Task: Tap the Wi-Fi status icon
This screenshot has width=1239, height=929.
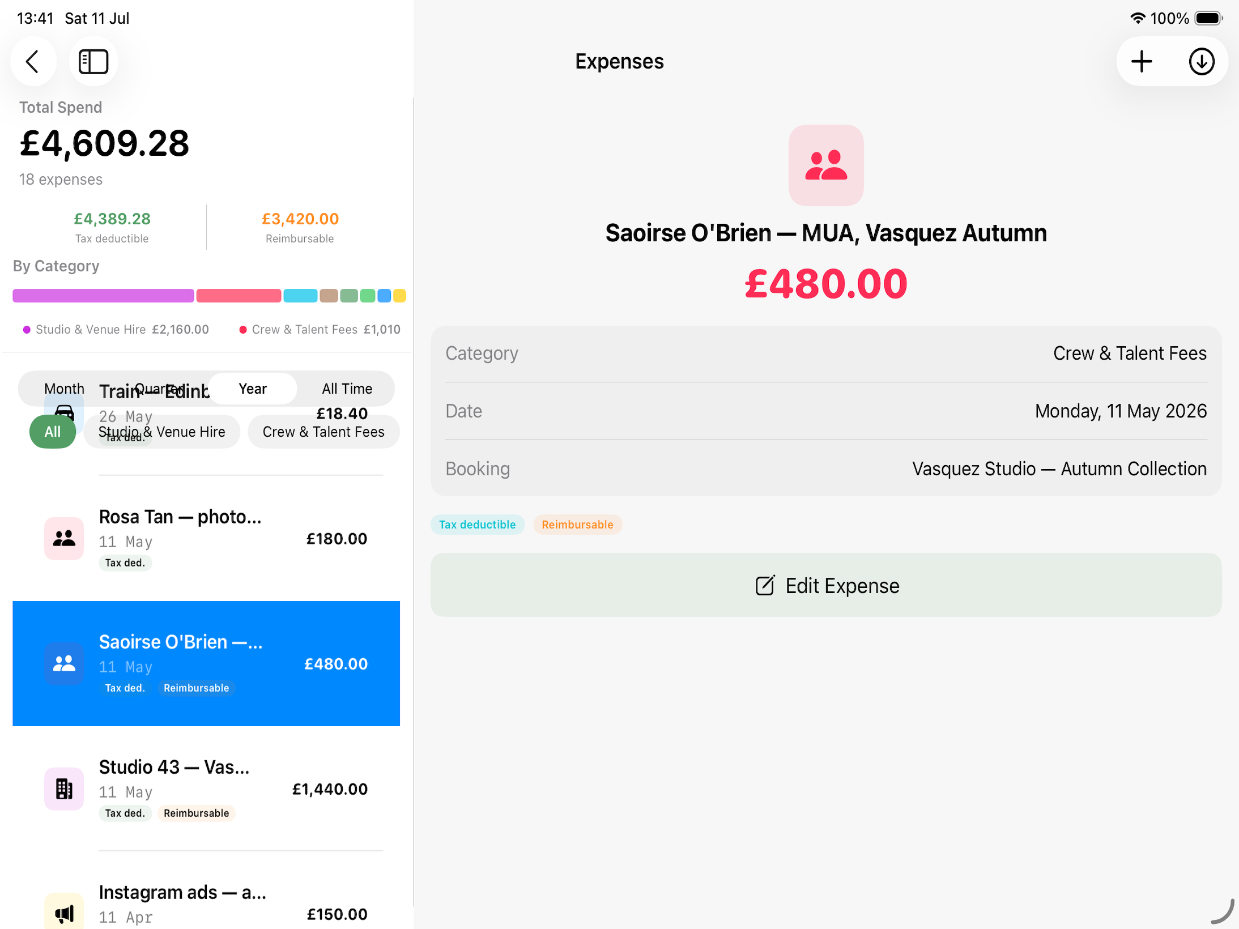Action: tap(1137, 18)
